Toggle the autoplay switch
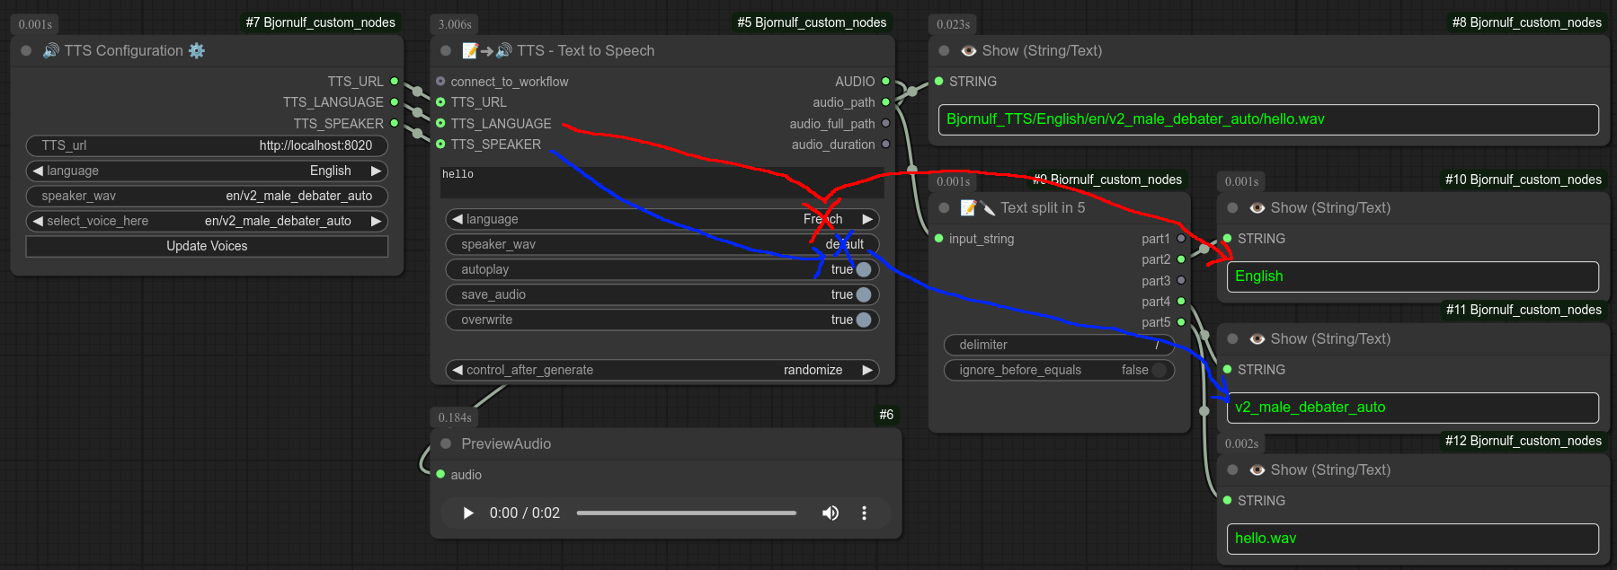This screenshot has width=1617, height=570. (863, 269)
